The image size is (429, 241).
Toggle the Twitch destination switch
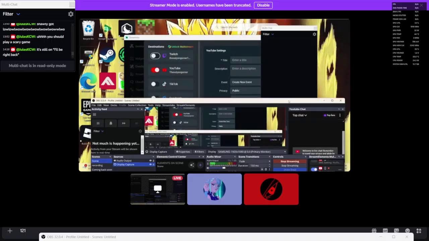pos(155,56)
